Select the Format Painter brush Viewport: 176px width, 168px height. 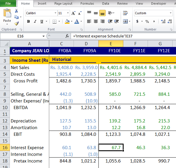coord(16,24)
